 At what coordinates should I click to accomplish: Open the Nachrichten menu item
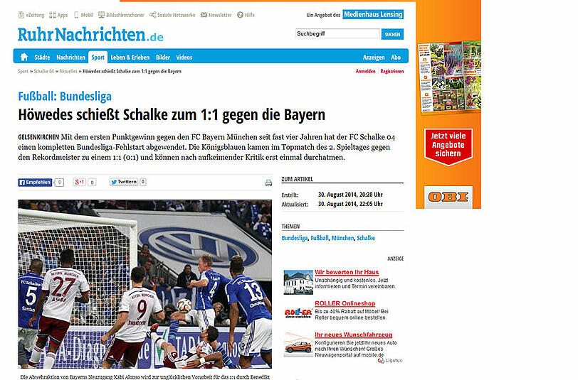click(70, 58)
